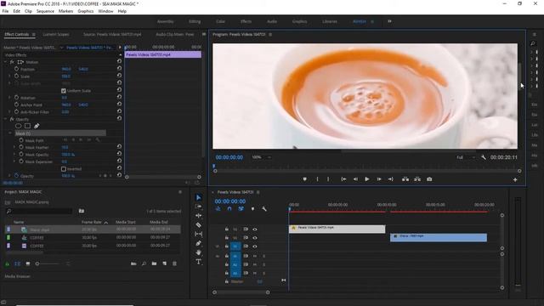
Task: Toggle stopwatch for Mask Feather
Action: (21, 147)
